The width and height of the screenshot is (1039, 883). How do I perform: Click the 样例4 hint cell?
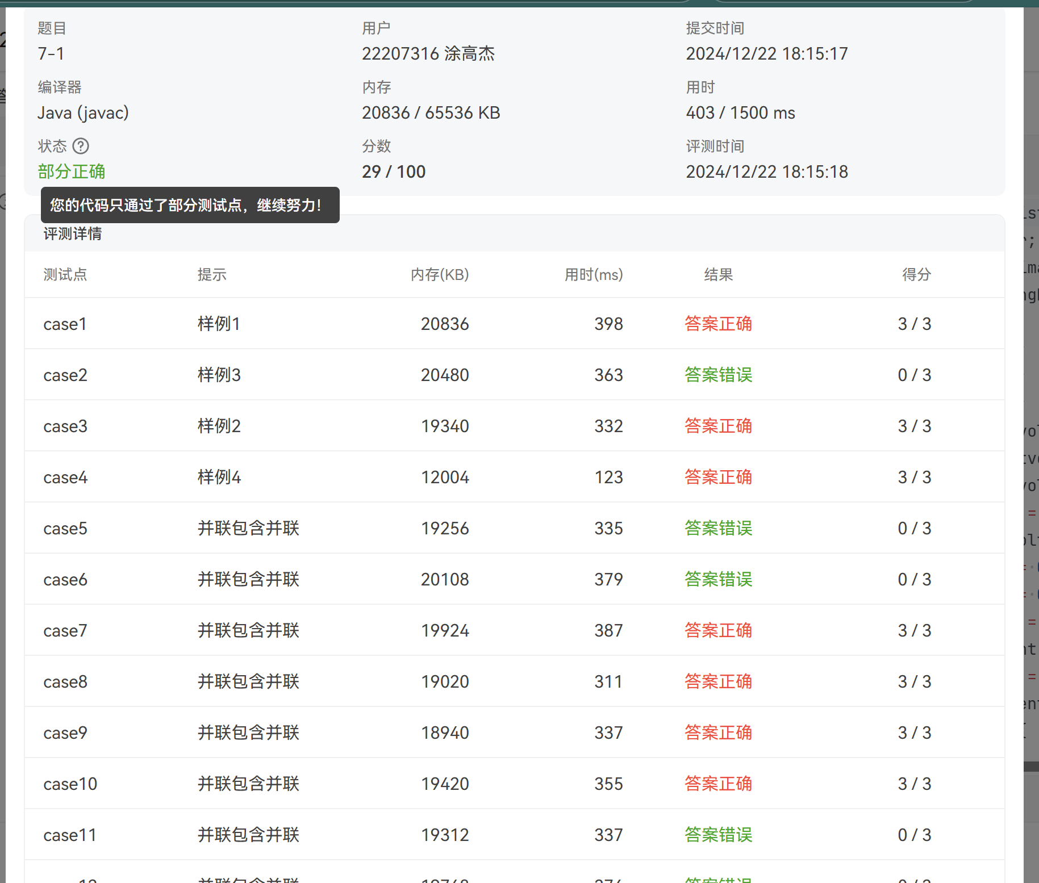tap(219, 477)
